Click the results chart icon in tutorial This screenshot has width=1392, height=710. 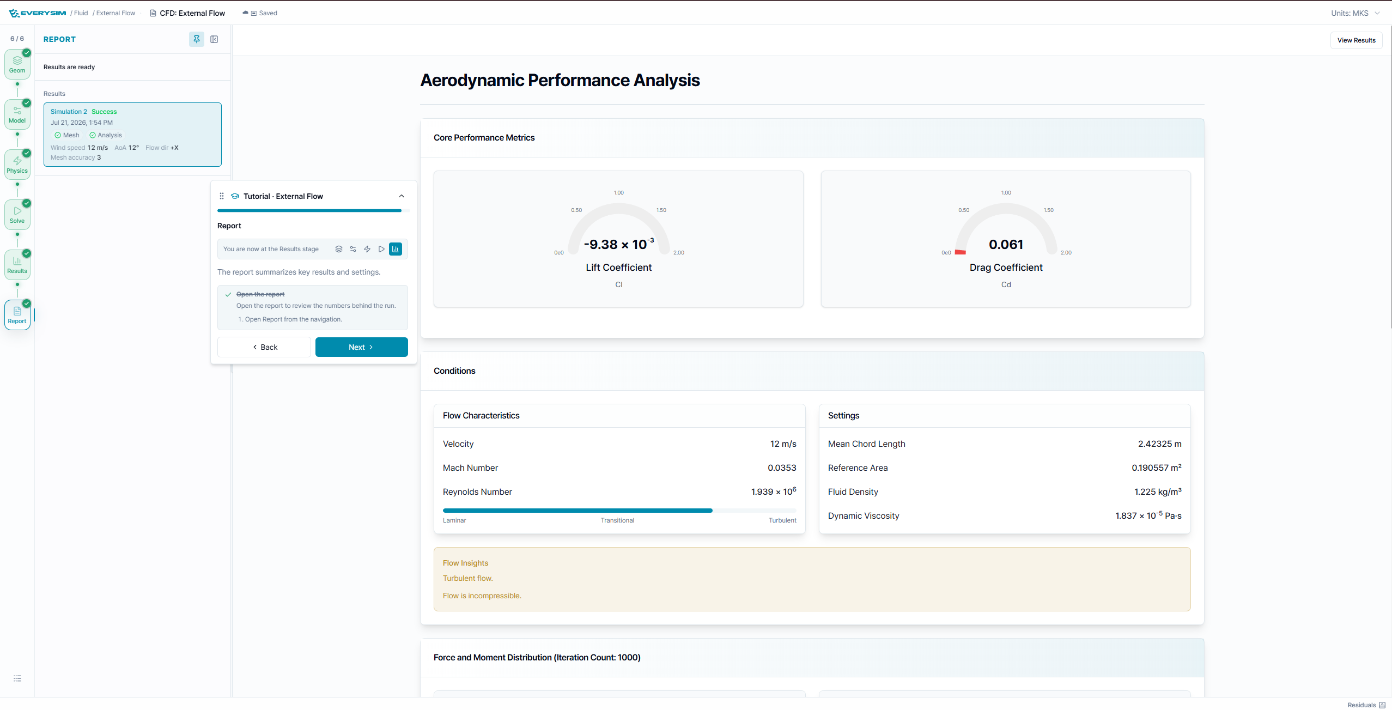(396, 249)
